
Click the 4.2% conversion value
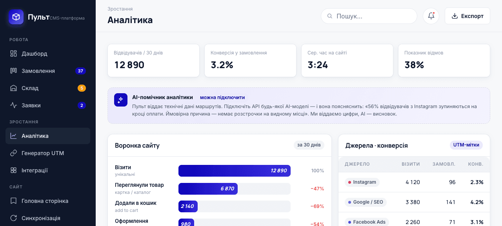[x=477, y=202]
